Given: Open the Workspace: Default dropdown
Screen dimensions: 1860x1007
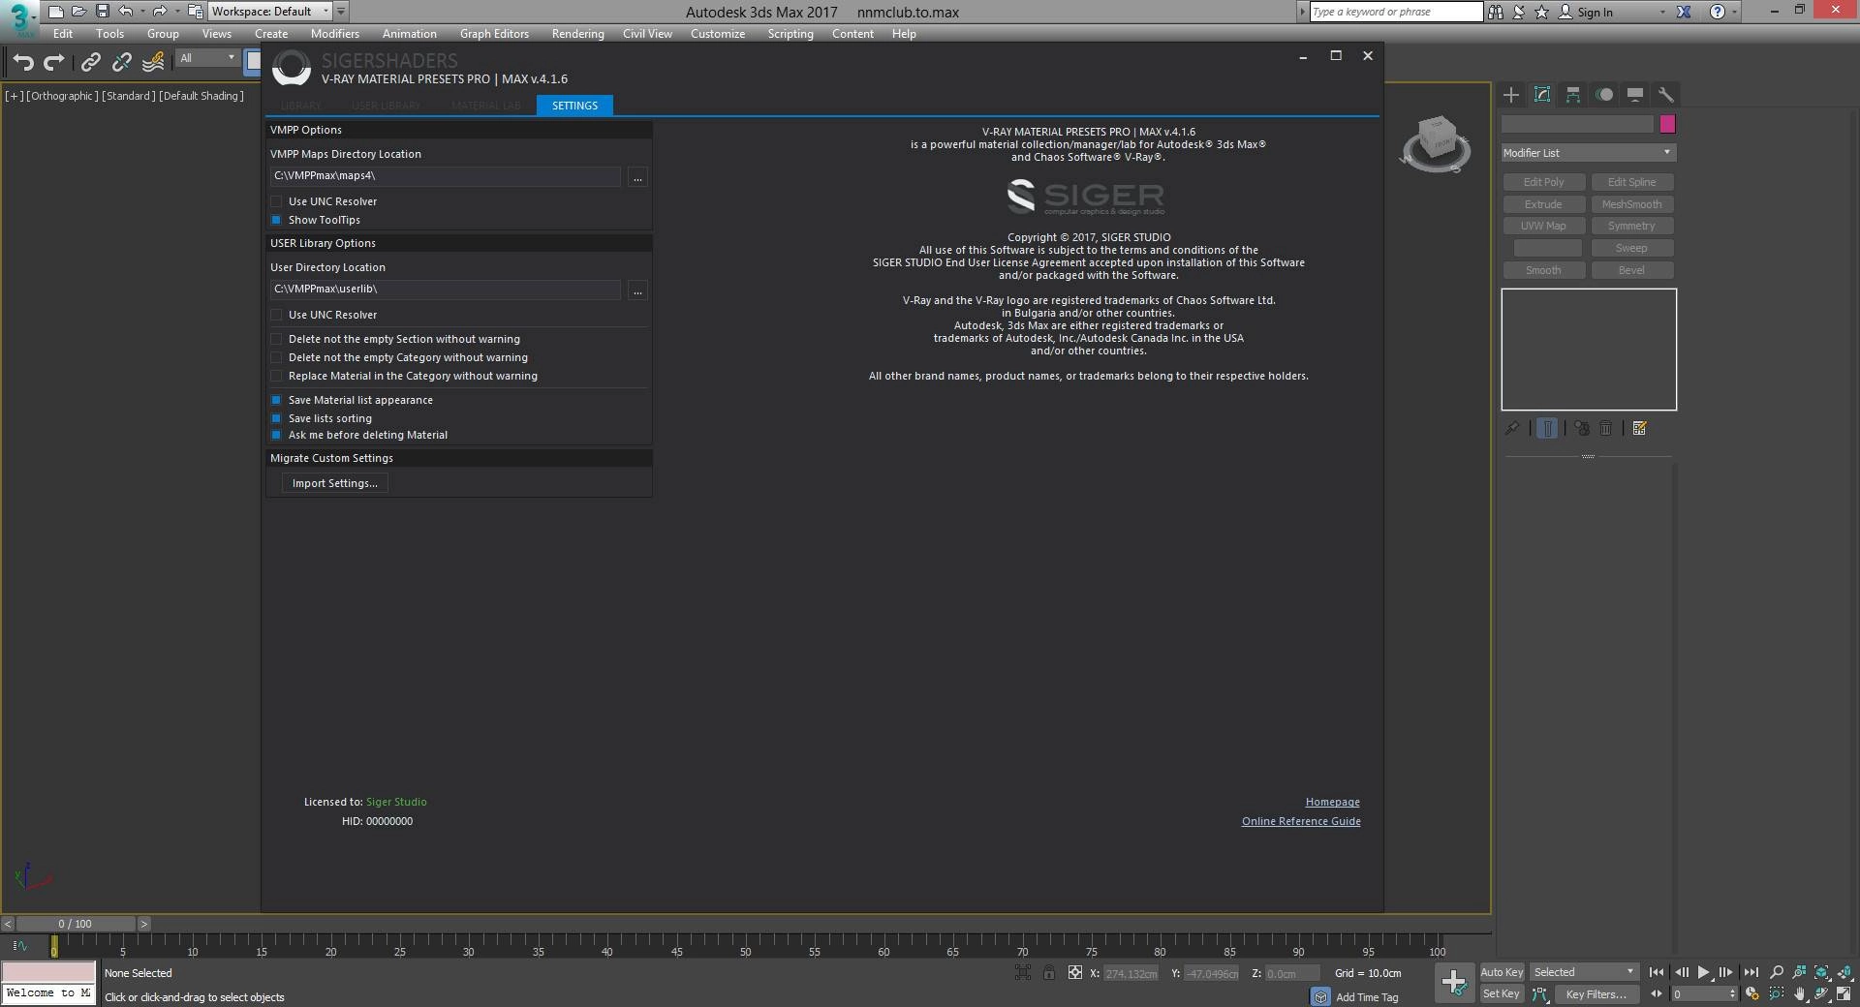Looking at the screenshot, I should point(270,12).
